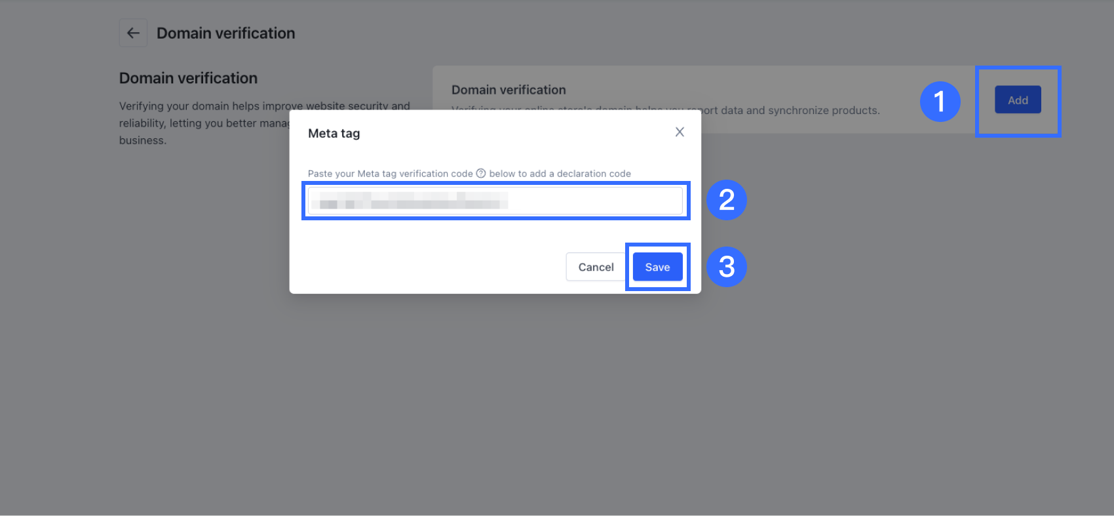Click the blue step 3 circle
The width and height of the screenshot is (1114, 516).
click(726, 267)
